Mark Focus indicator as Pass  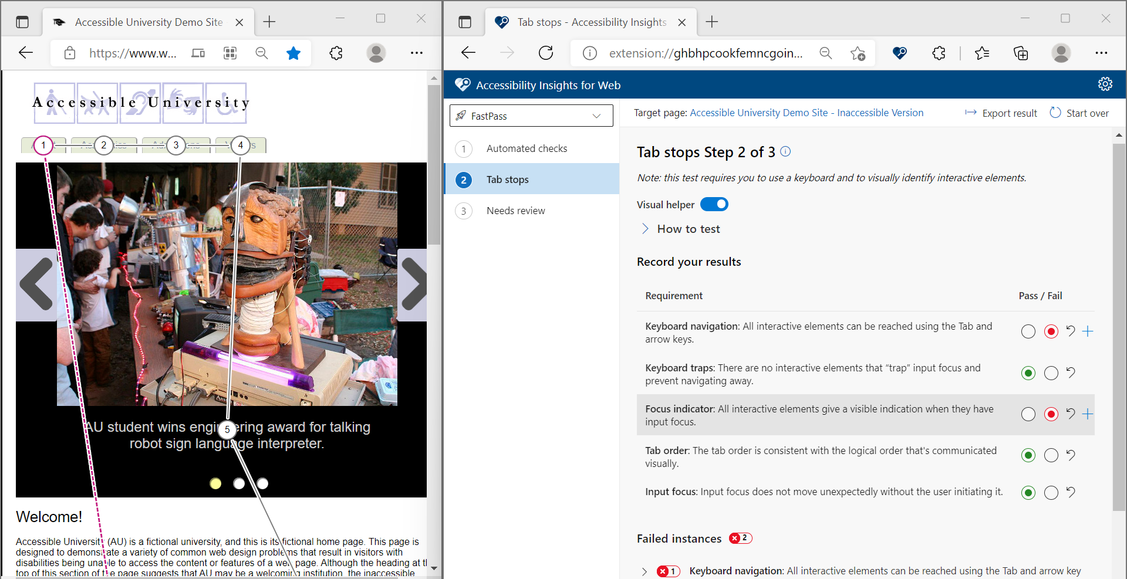1028,414
